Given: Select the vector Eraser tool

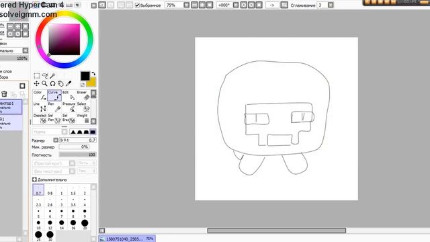Looking at the screenshot, I should (x=83, y=95).
